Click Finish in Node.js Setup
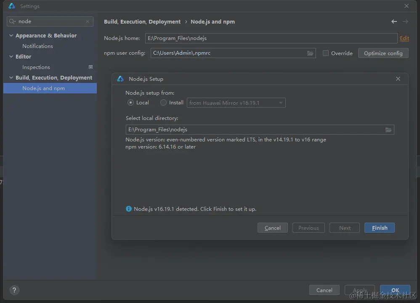 pos(380,228)
